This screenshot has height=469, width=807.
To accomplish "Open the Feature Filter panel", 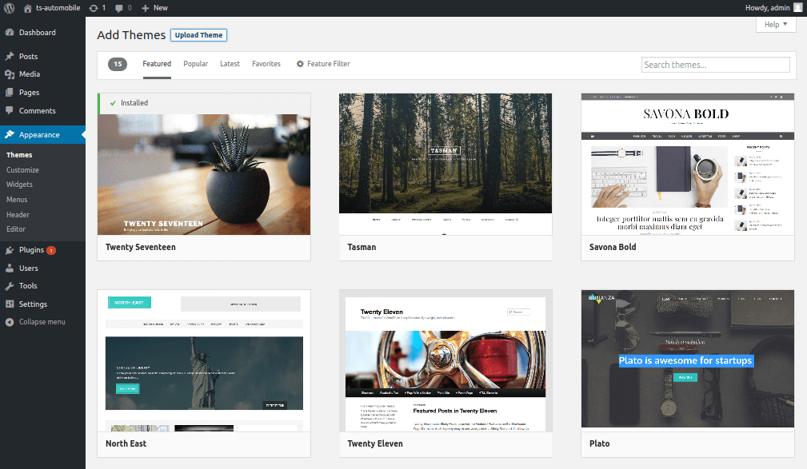I will (x=323, y=64).
